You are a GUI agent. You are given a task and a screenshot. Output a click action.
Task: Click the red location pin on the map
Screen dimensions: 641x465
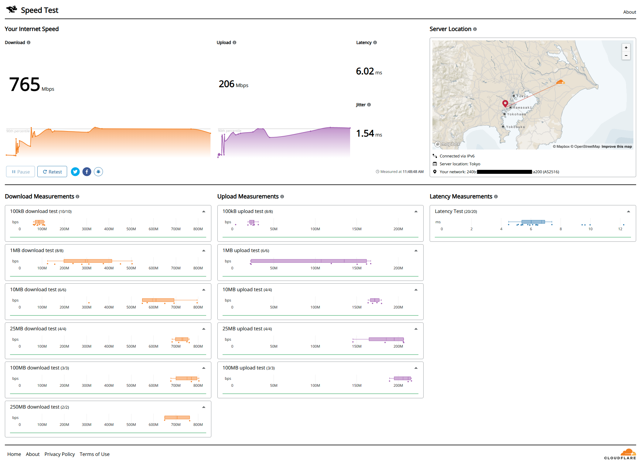coord(505,103)
